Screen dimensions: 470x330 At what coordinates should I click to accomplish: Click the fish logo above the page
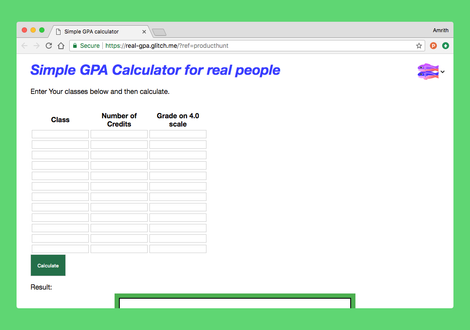(427, 71)
